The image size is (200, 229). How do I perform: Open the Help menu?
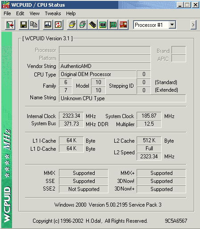71,13
